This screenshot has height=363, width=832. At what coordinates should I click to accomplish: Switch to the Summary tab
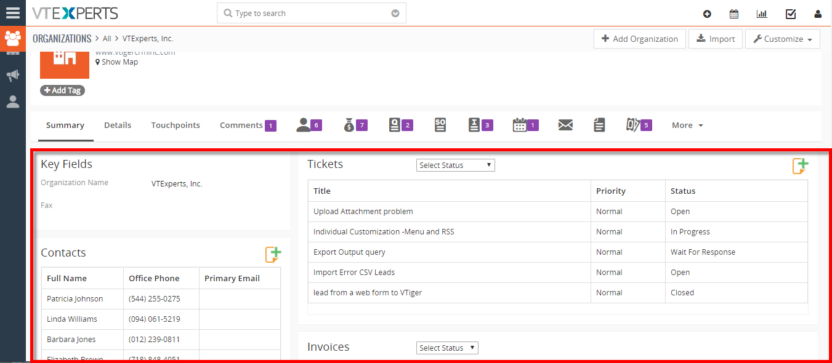click(65, 125)
